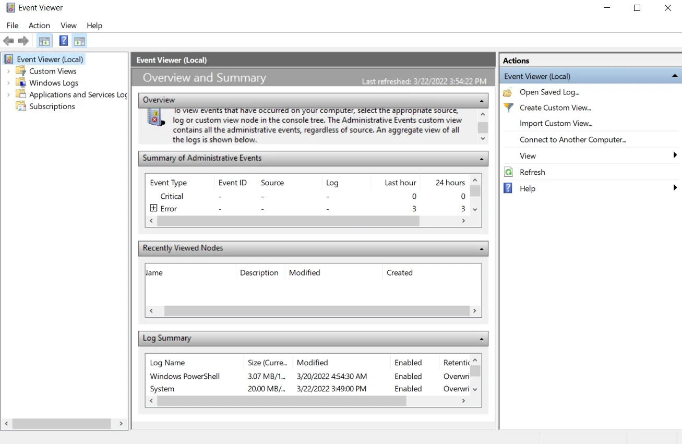This screenshot has height=444, width=682.
Task: Click the Log Summary horizontal scrollbar
Action: [x=282, y=401]
